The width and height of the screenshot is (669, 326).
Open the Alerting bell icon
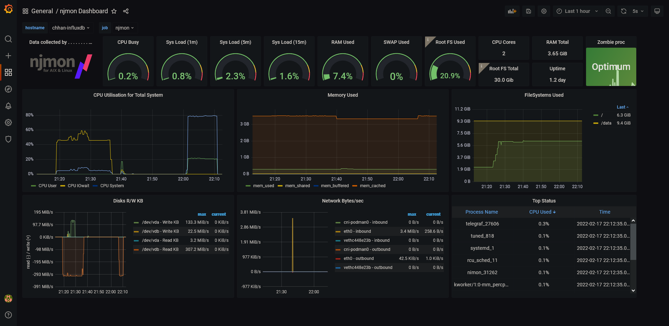(8, 106)
